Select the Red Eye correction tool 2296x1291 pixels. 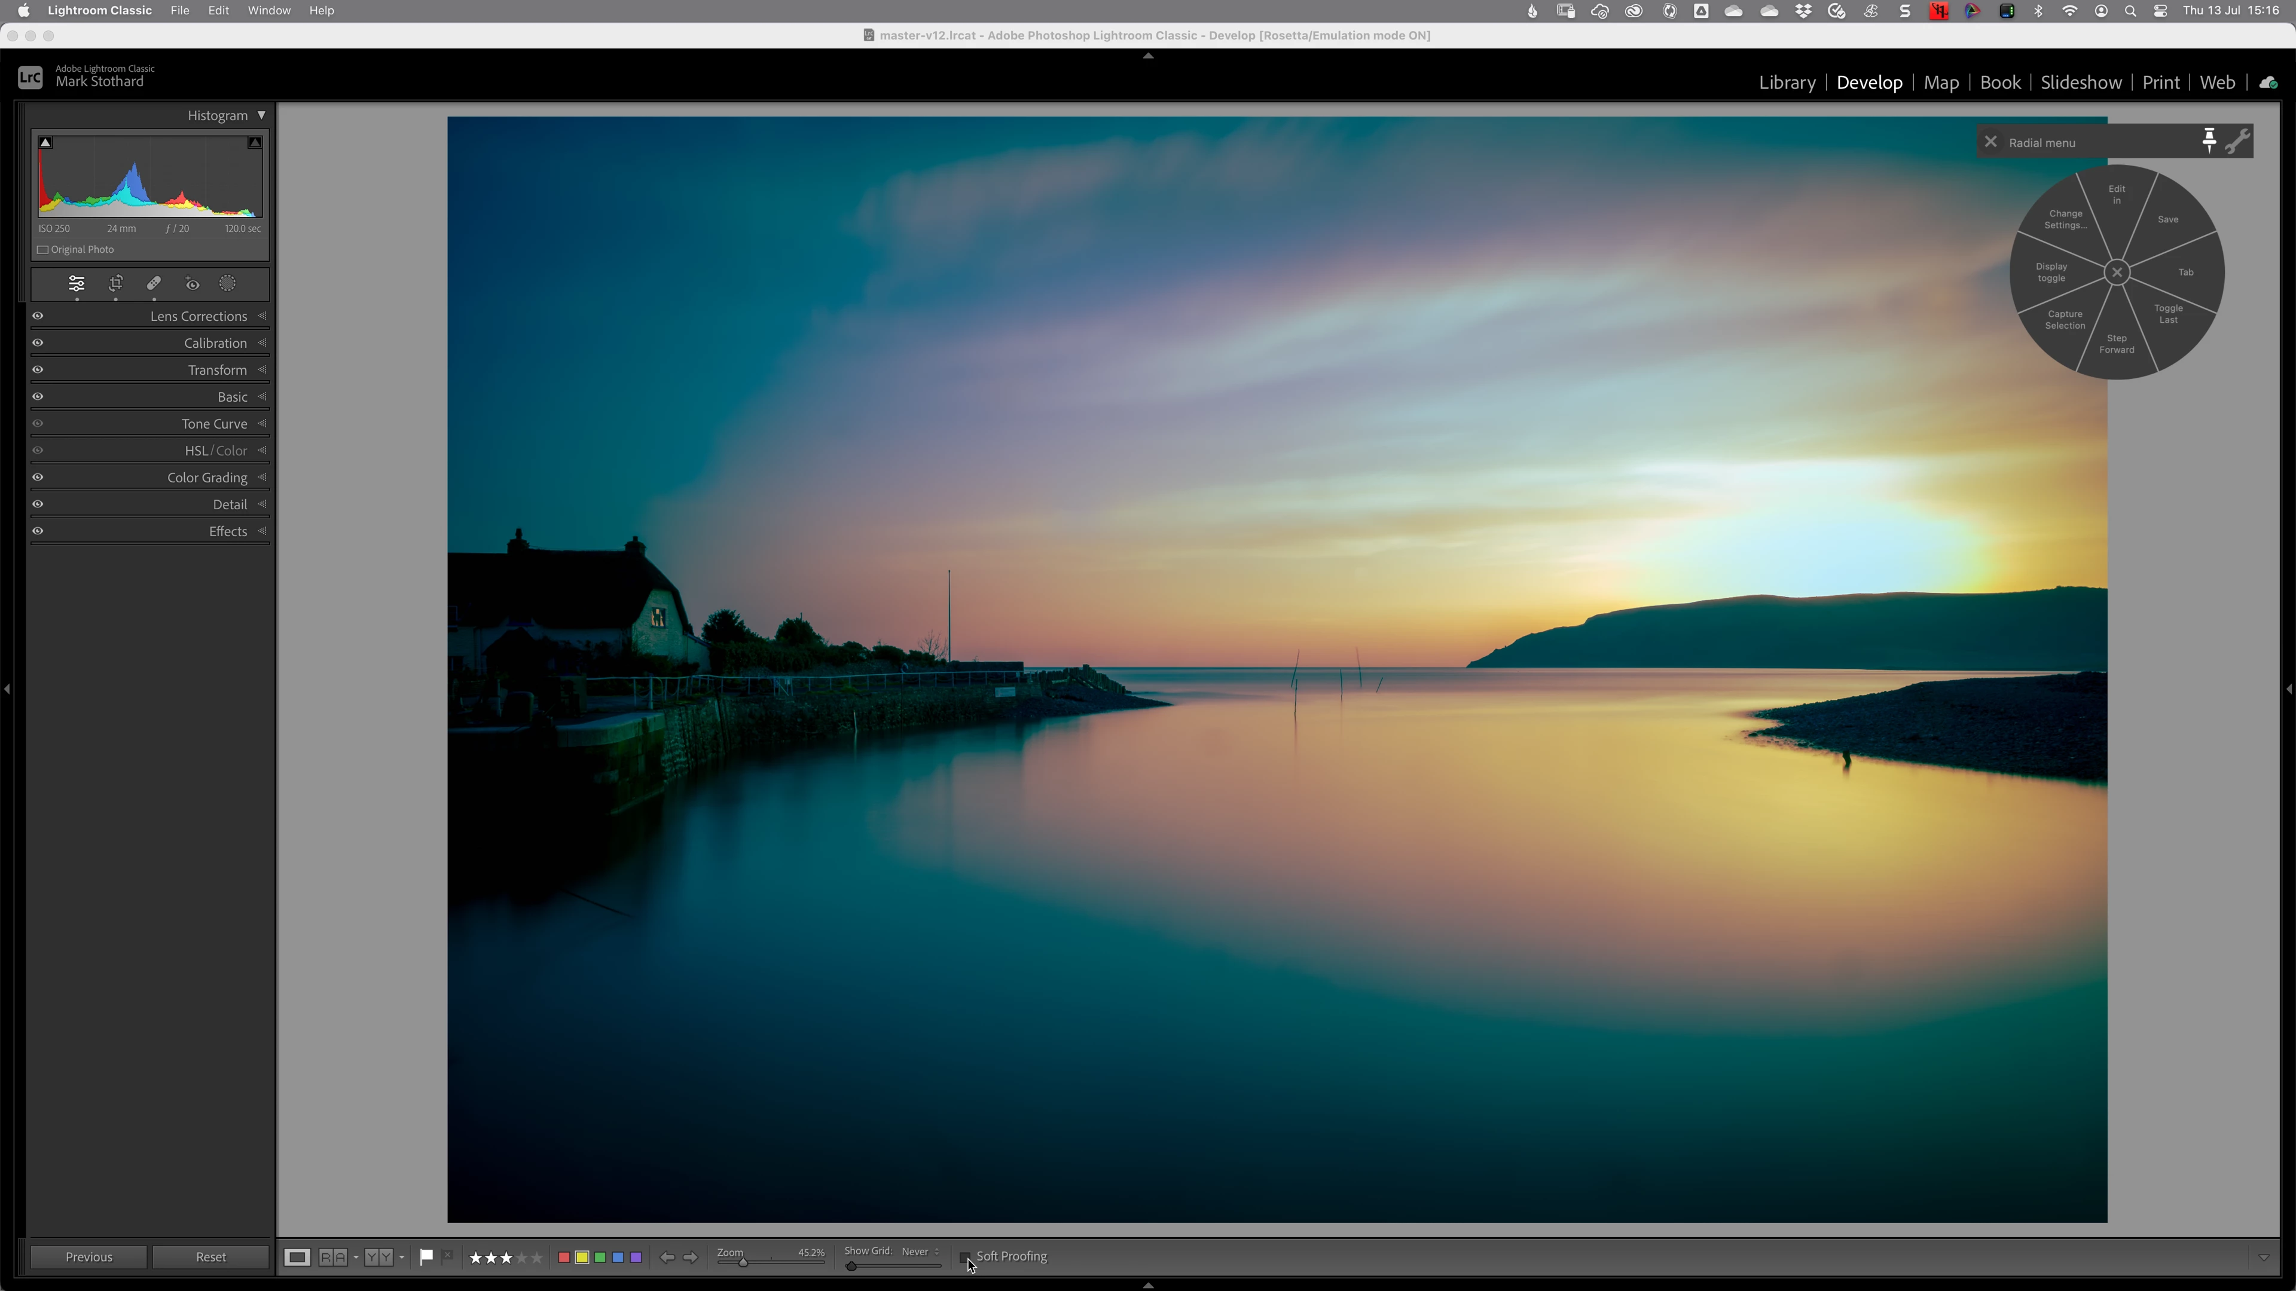[193, 283]
